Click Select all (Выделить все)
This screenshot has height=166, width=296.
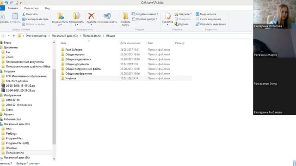206,14
